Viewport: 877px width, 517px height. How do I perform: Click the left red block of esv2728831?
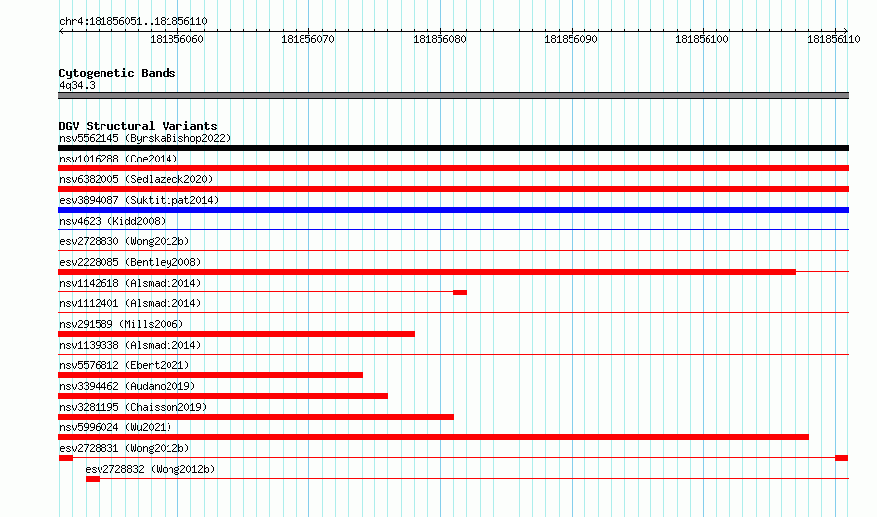click(x=65, y=458)
